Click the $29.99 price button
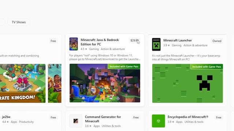The image size is (234, 131). click(x=135, y=40)
